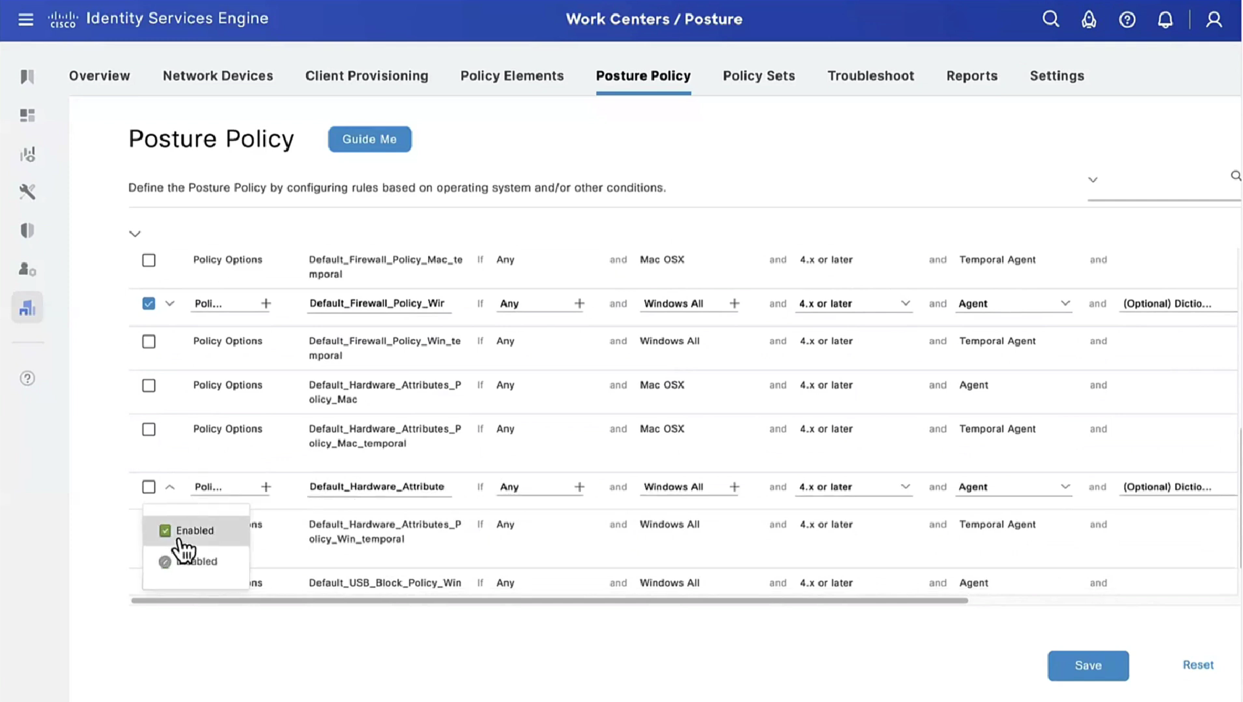Open the user account profile icon

1214,20
